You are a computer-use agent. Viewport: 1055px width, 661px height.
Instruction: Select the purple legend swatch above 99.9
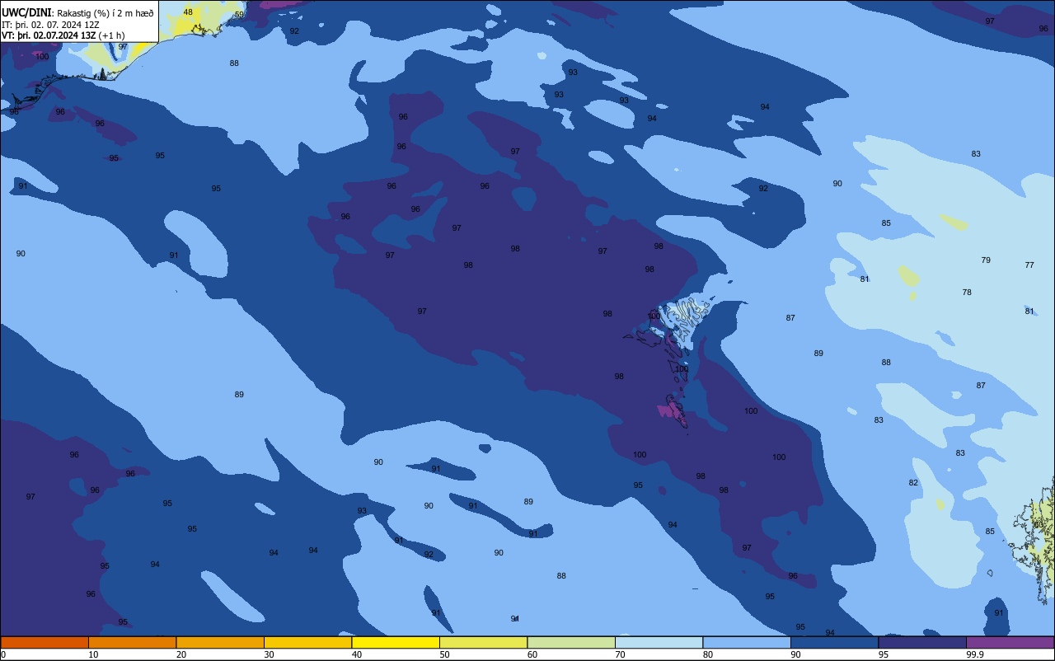tap(1010, 642)
